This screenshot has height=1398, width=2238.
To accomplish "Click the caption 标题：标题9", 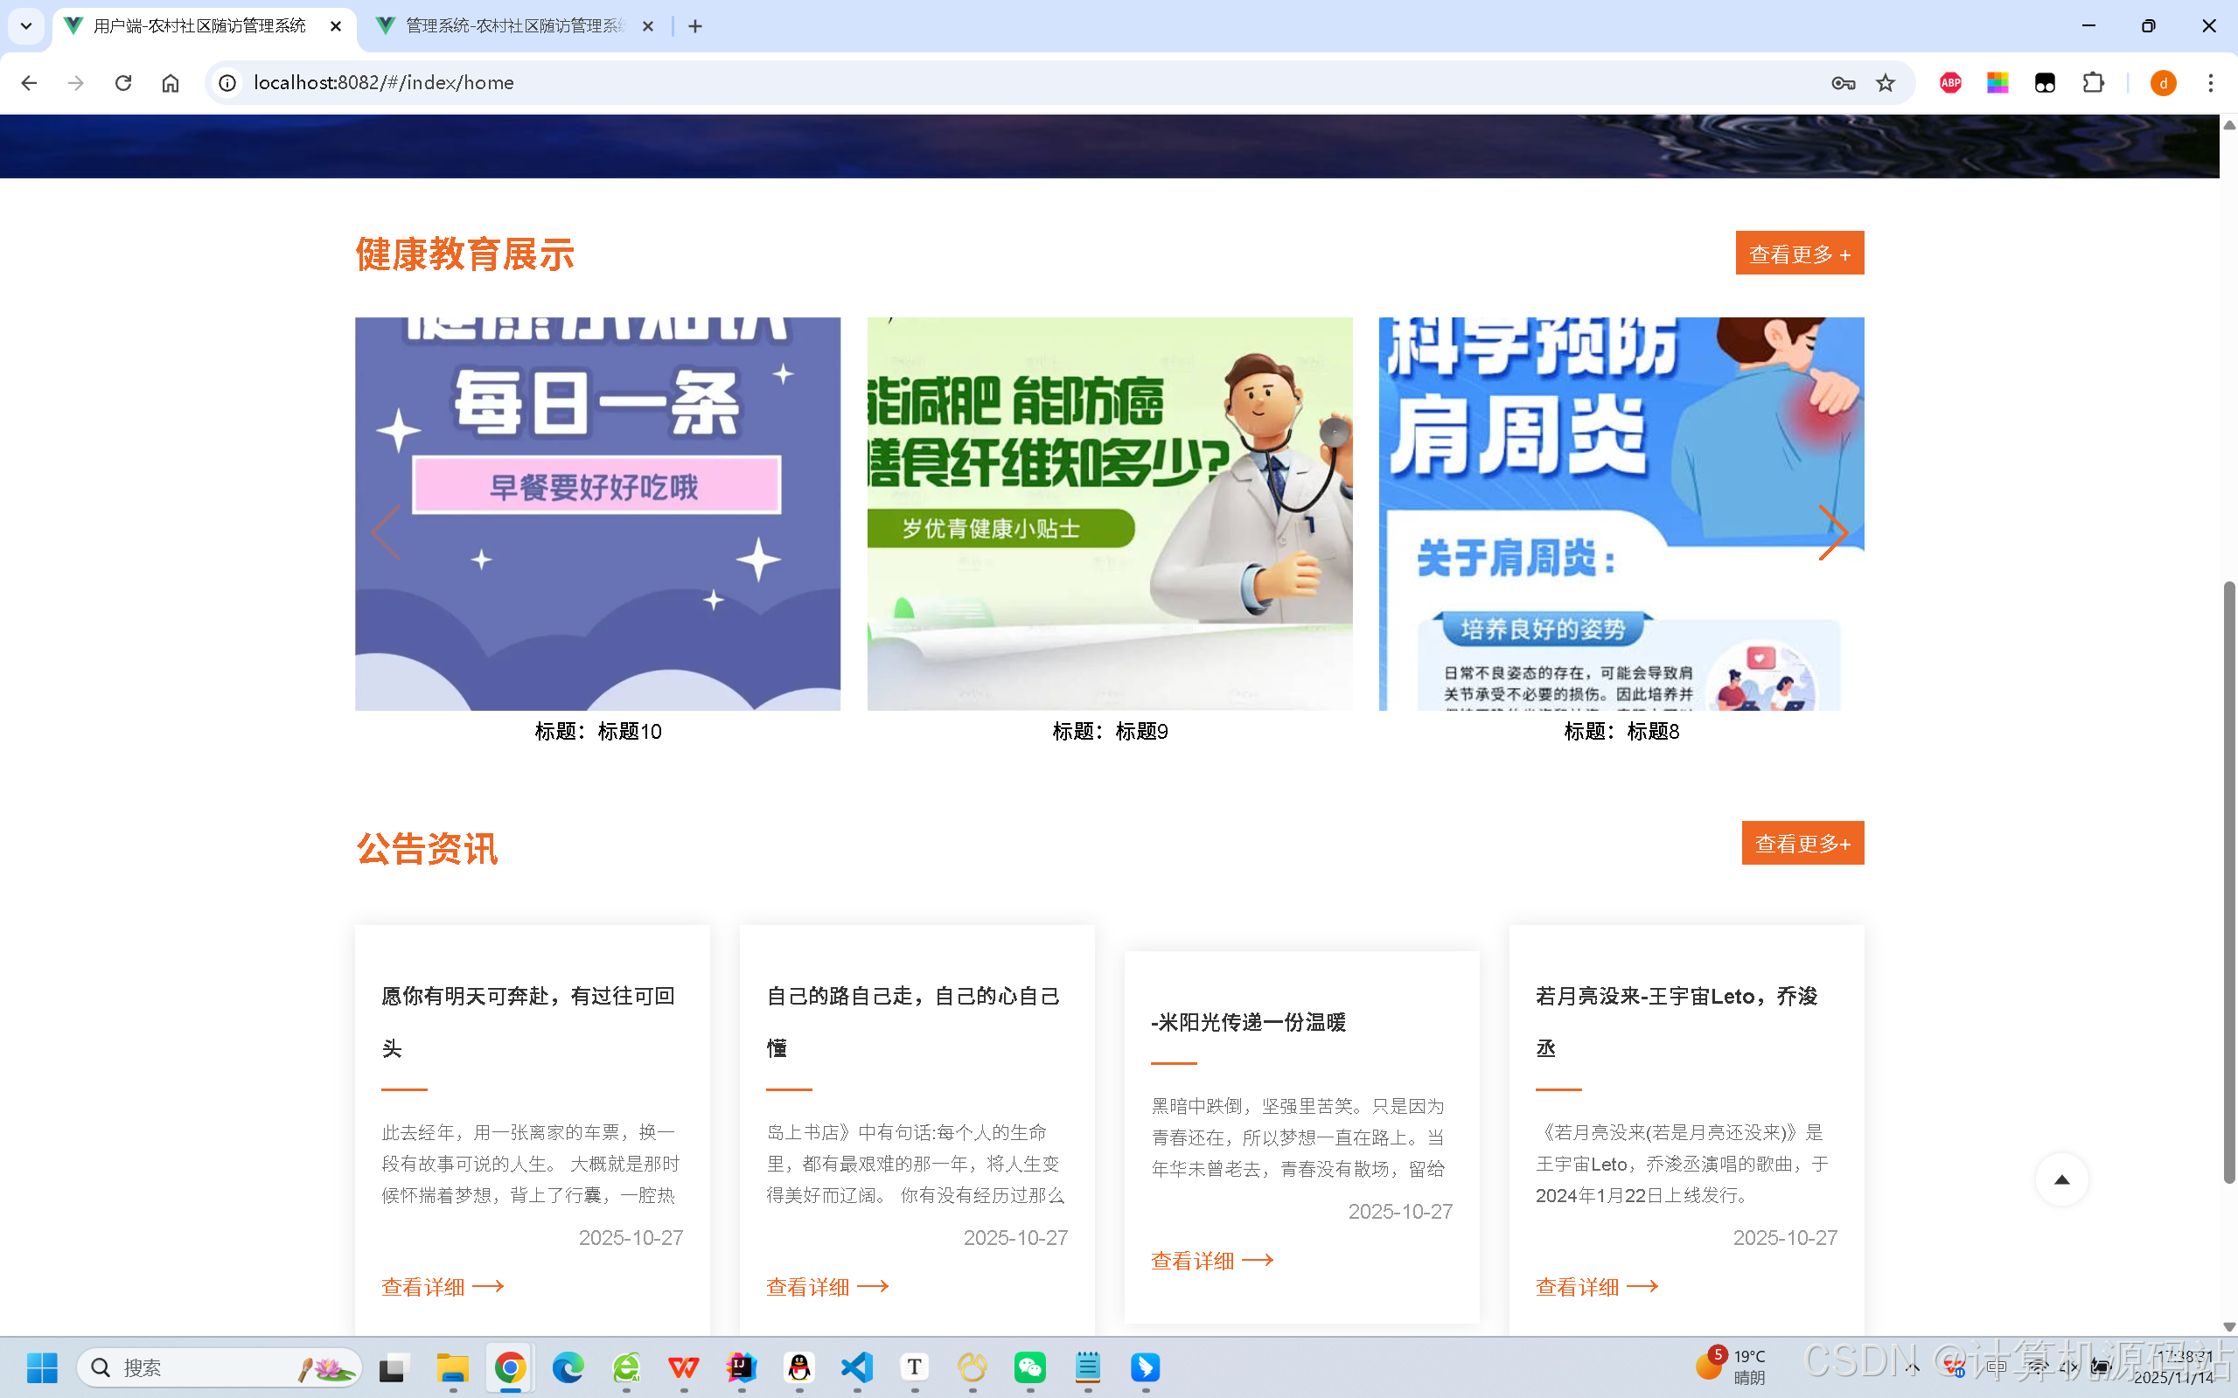I will click(x=1110, y=732).
